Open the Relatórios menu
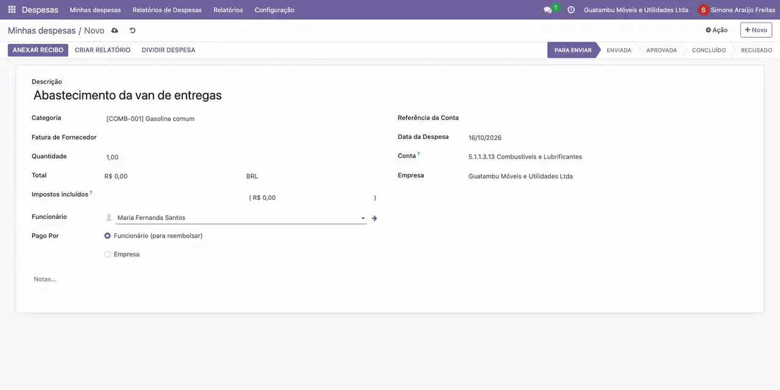The image size is (780, 390). [228, 10]
